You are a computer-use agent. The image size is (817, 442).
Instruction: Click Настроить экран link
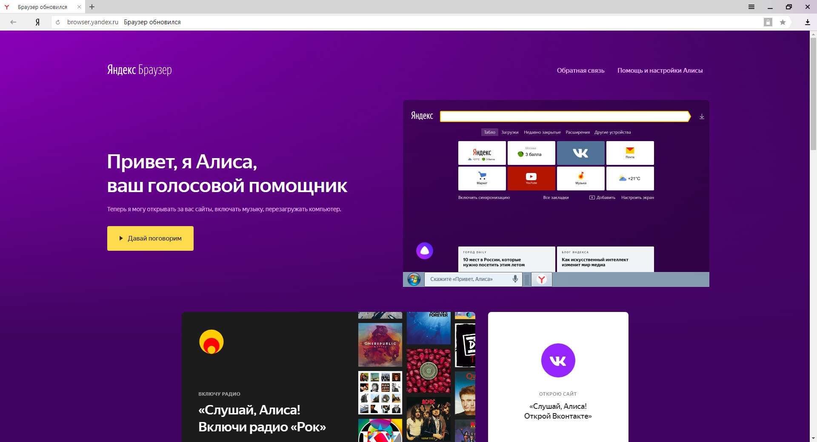[x=637, y=198]
